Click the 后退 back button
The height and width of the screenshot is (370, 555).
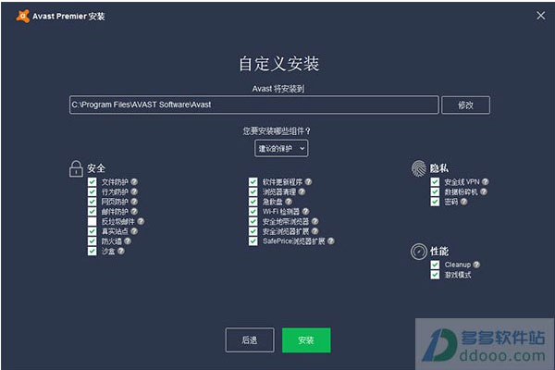coord(250,339)
